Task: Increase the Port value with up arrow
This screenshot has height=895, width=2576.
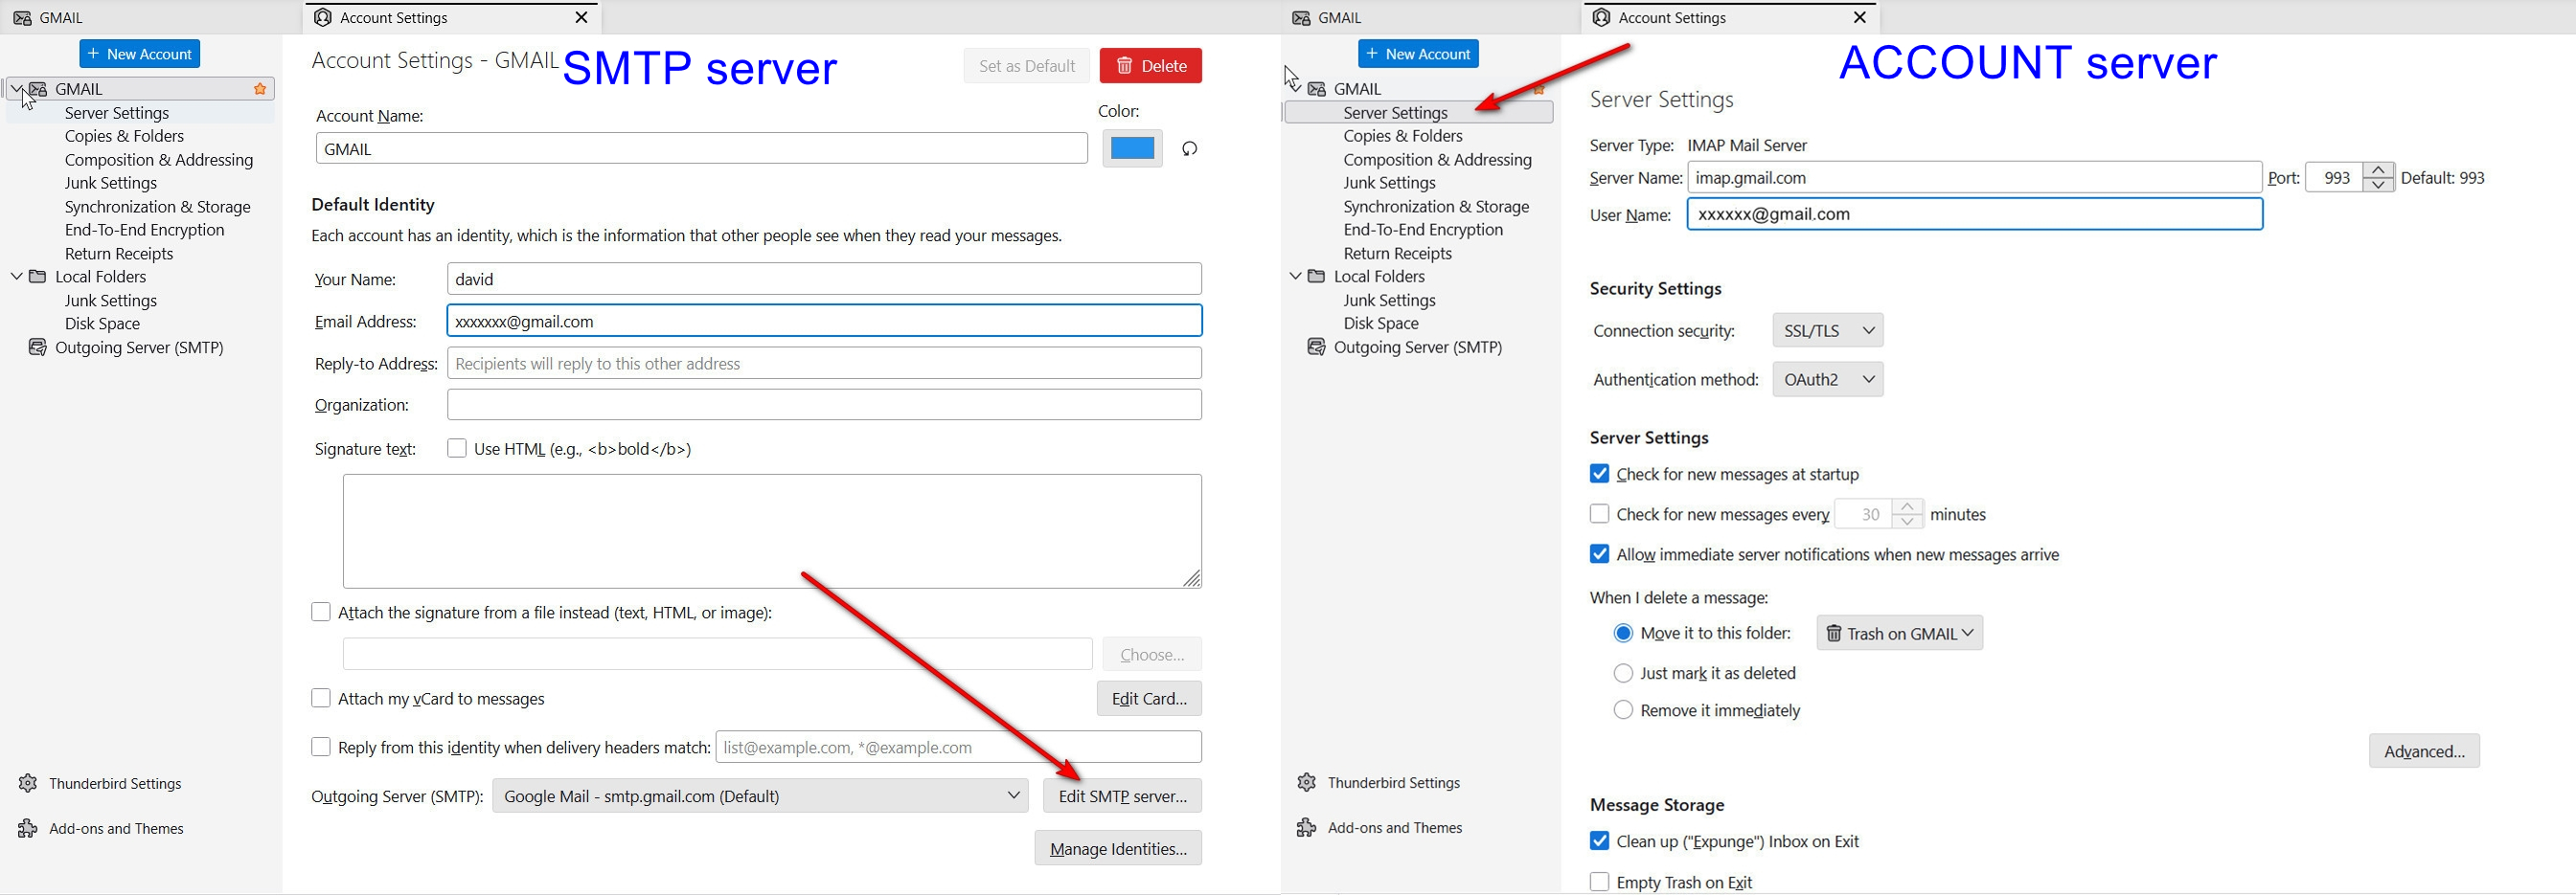Action: coord(2378,169)
